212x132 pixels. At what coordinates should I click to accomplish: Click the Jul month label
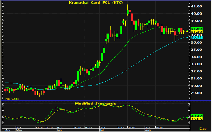tap(102, 130)
